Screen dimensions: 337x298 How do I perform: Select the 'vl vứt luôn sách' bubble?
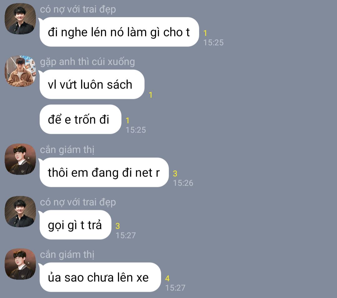pos(92,84)
